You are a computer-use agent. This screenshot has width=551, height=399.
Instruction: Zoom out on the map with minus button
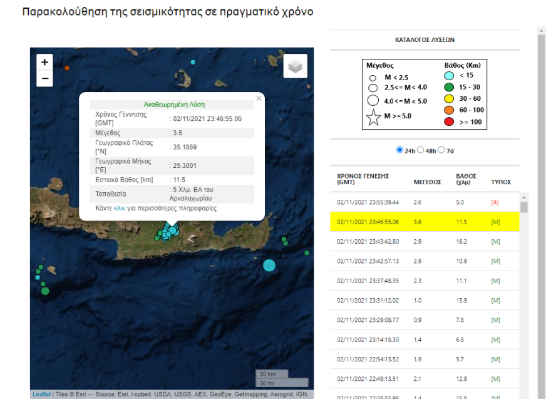tap(44, 78)
